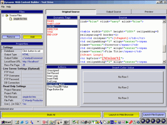167x125 pixels.
Task: Select the COLOR dynamic tag
Action: point(62,27)
